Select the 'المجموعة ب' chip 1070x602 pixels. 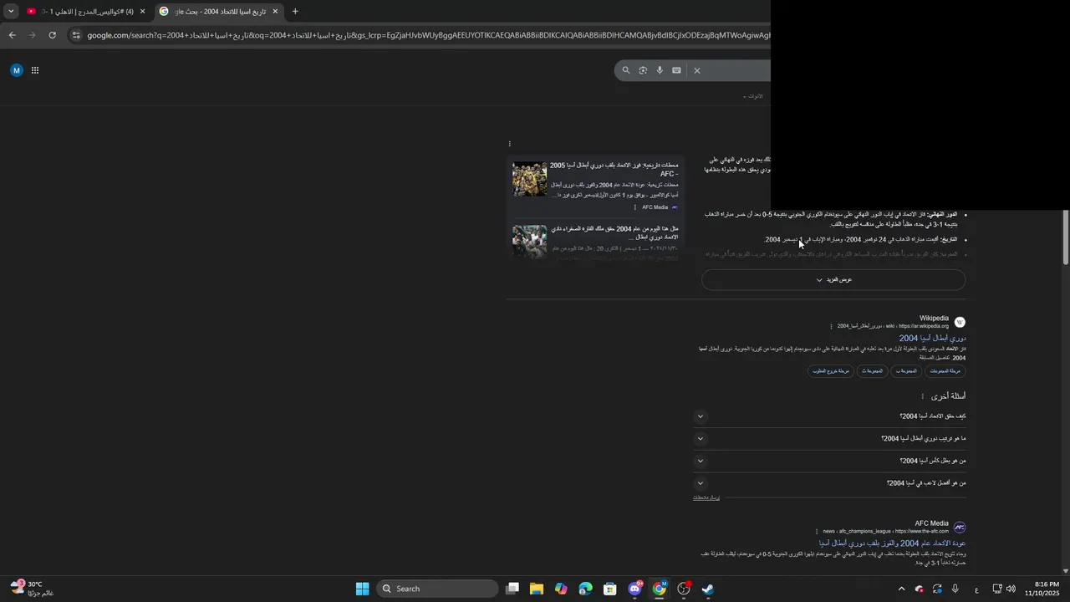coord(905,371)
